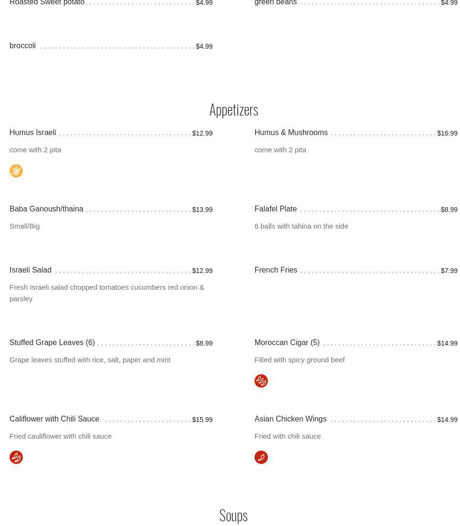Screen dimensions: 460x526
Task: Open the Humus Israeli menu item
Action: click(x=33, y=133)
